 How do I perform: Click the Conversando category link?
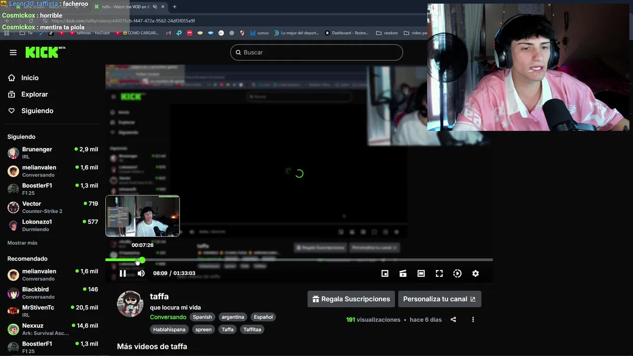tap(168, 317)
